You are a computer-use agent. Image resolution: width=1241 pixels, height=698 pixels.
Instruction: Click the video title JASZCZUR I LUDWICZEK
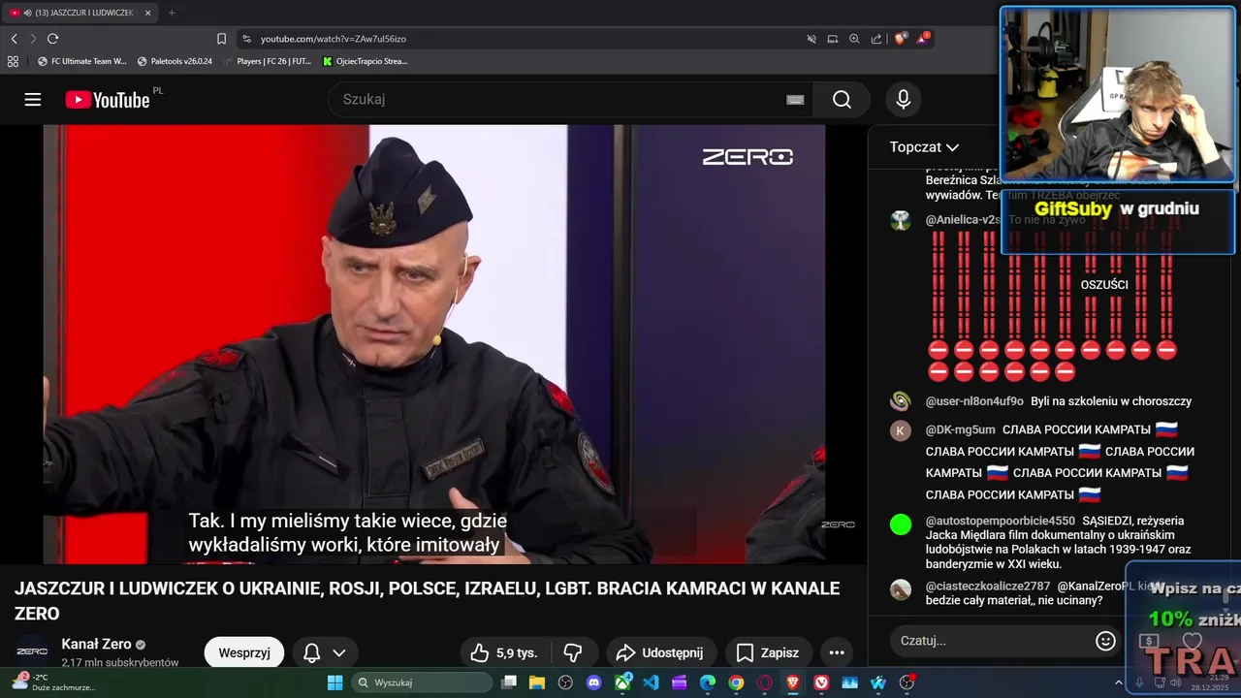(427, 601)
